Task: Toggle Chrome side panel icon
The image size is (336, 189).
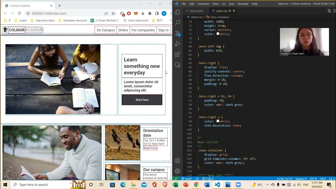Action: [x=157, y=13]
